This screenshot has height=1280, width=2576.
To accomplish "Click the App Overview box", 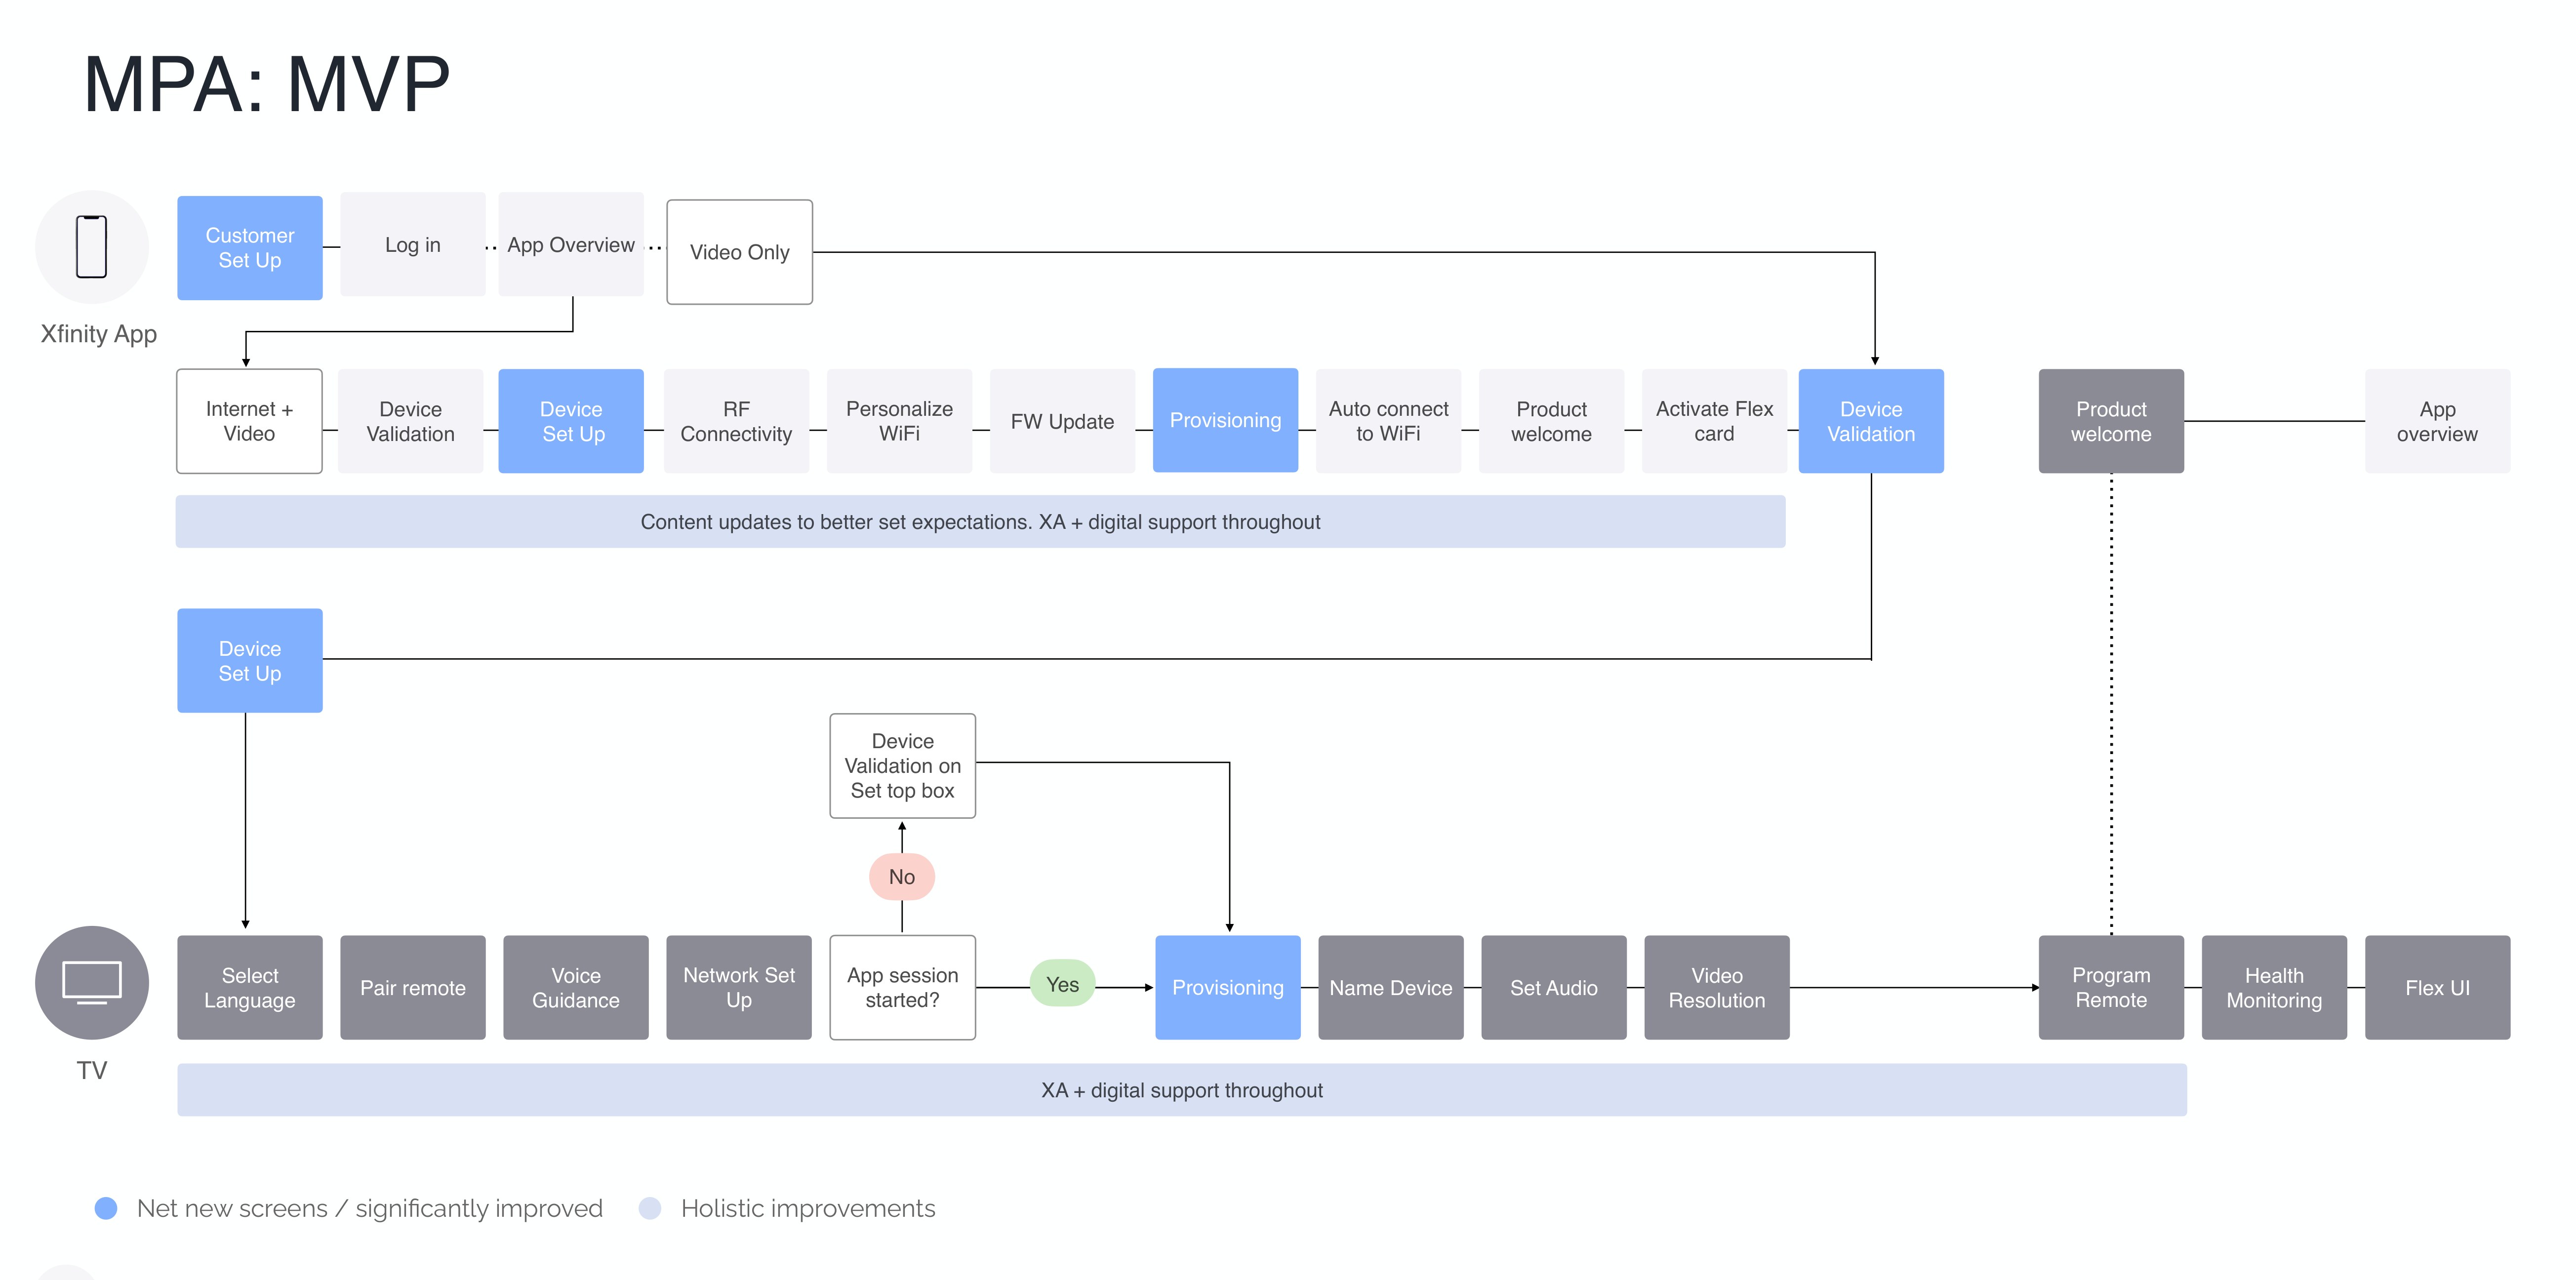I will click(571, 244).
